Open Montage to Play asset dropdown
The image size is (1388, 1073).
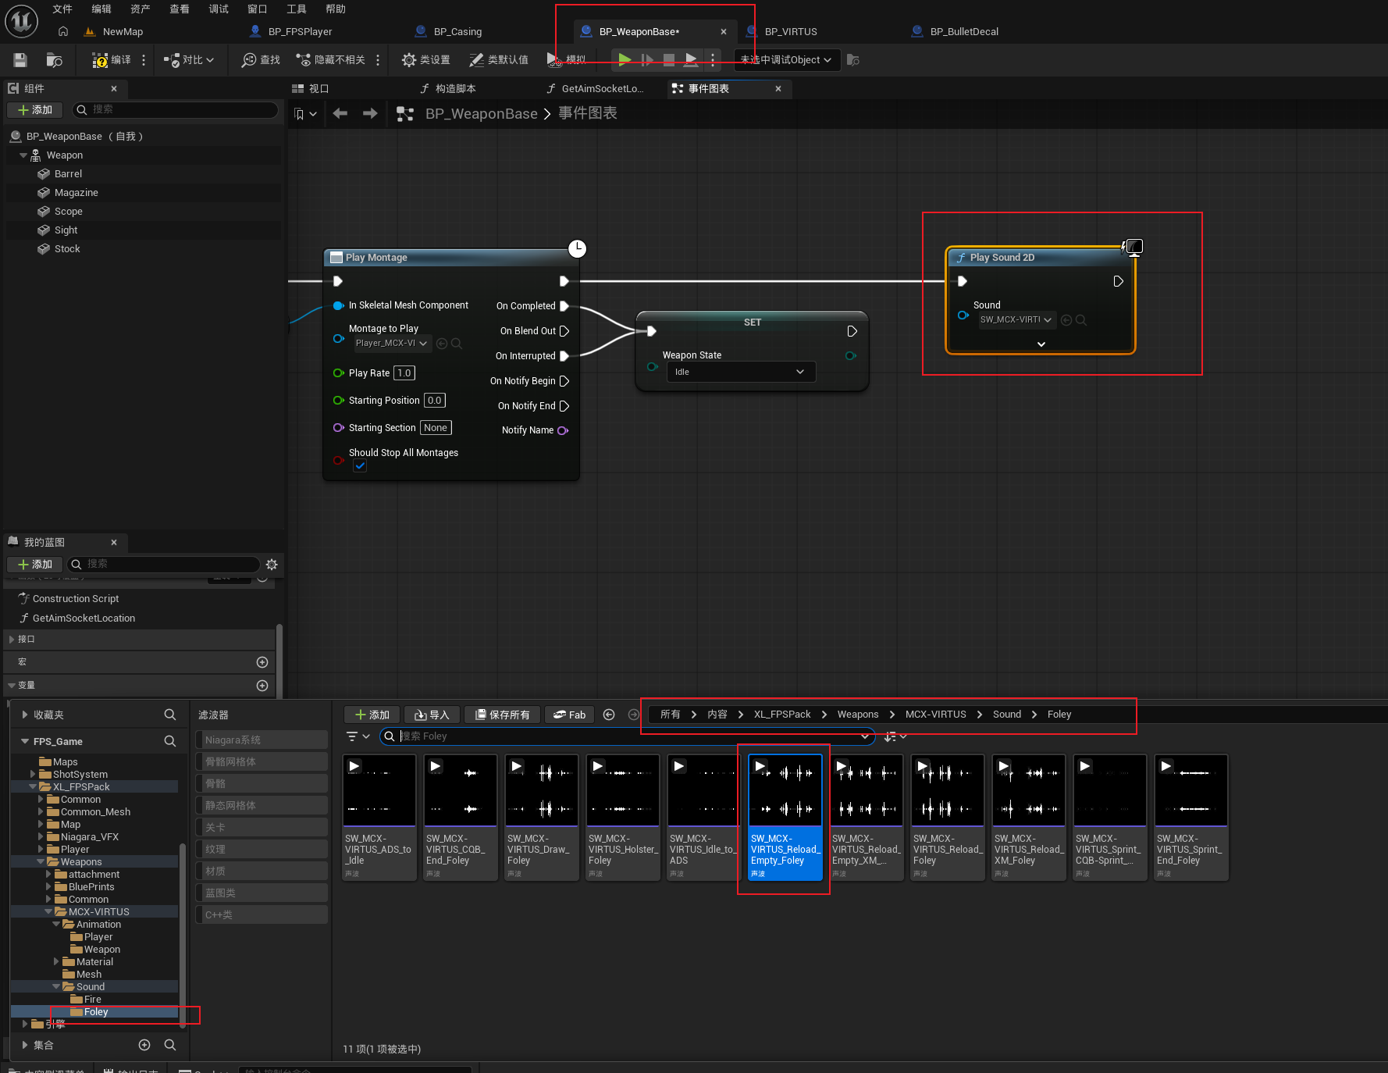(x=391, y=344)
